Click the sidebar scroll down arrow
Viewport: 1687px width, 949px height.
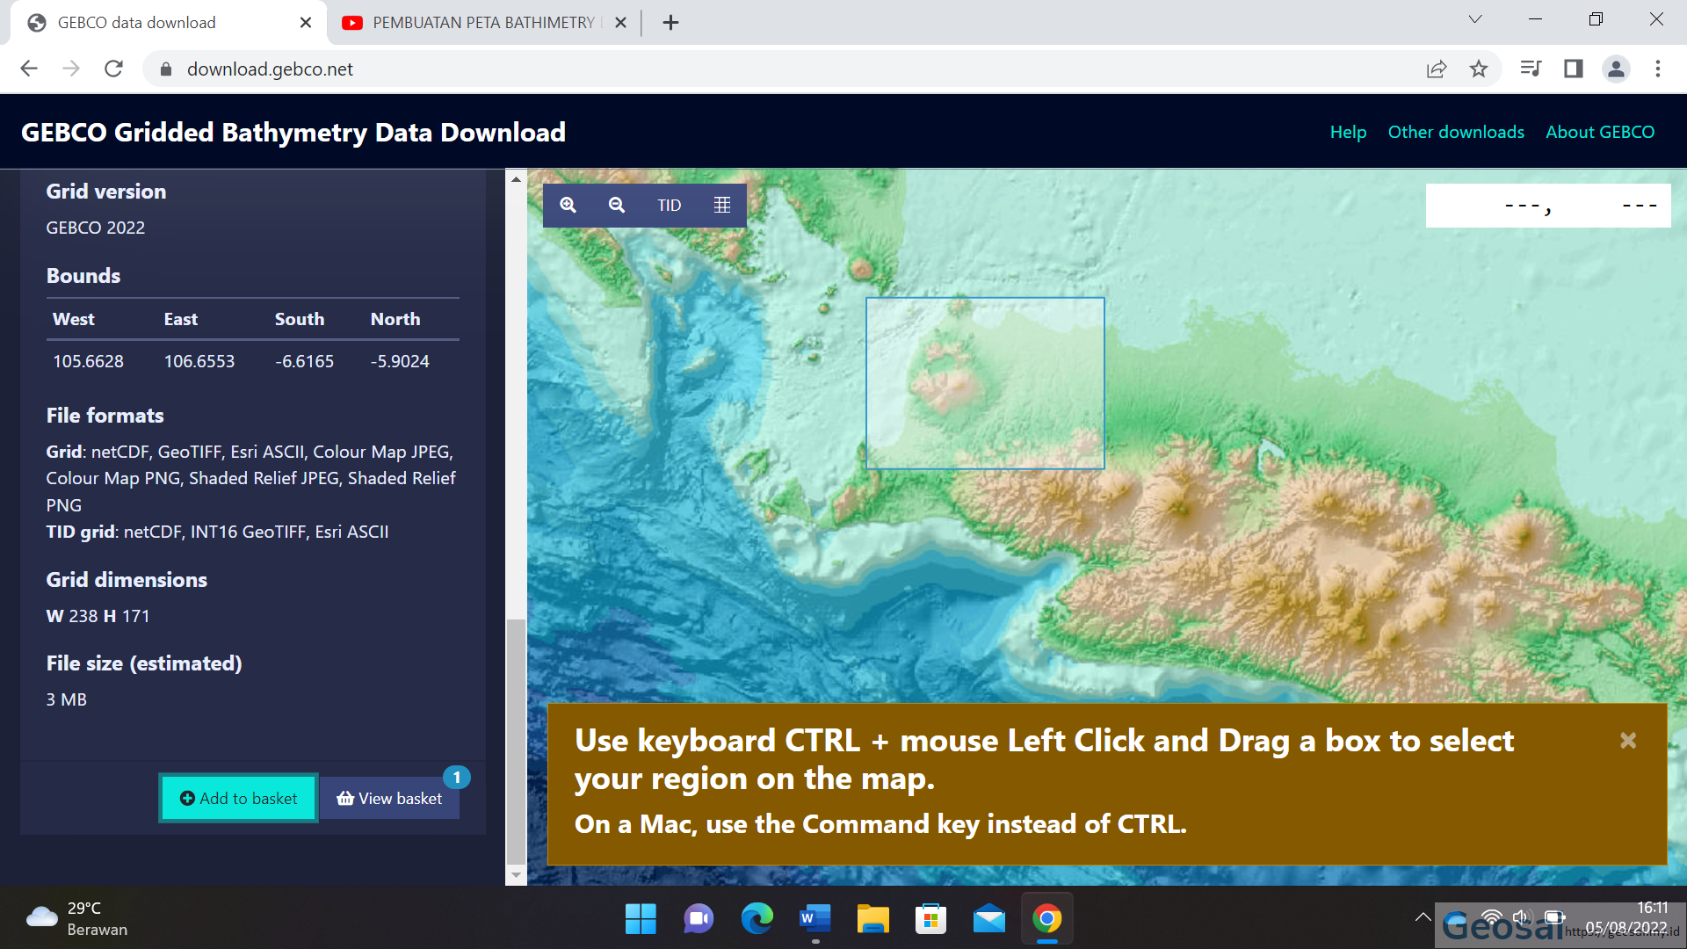516,875
